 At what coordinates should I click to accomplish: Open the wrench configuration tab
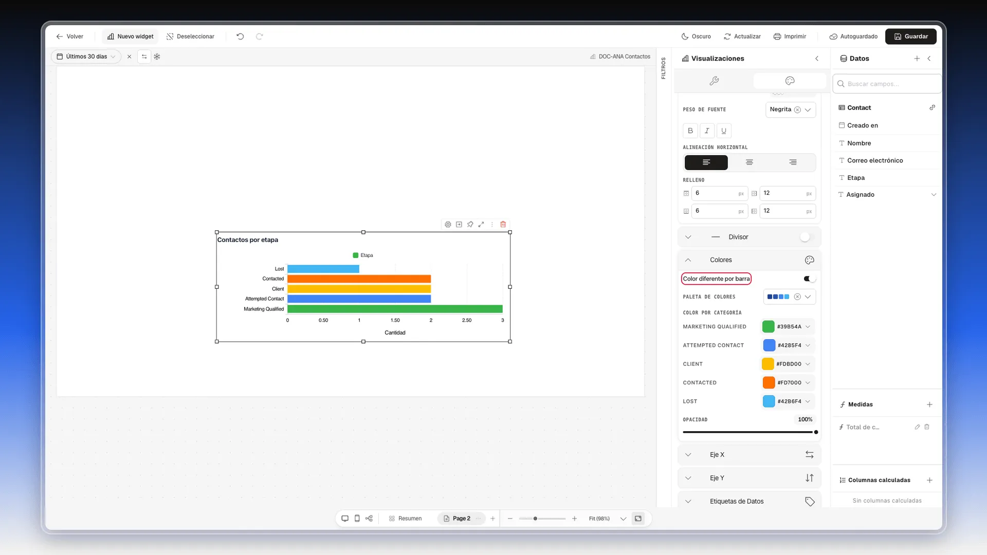point(714,81)
